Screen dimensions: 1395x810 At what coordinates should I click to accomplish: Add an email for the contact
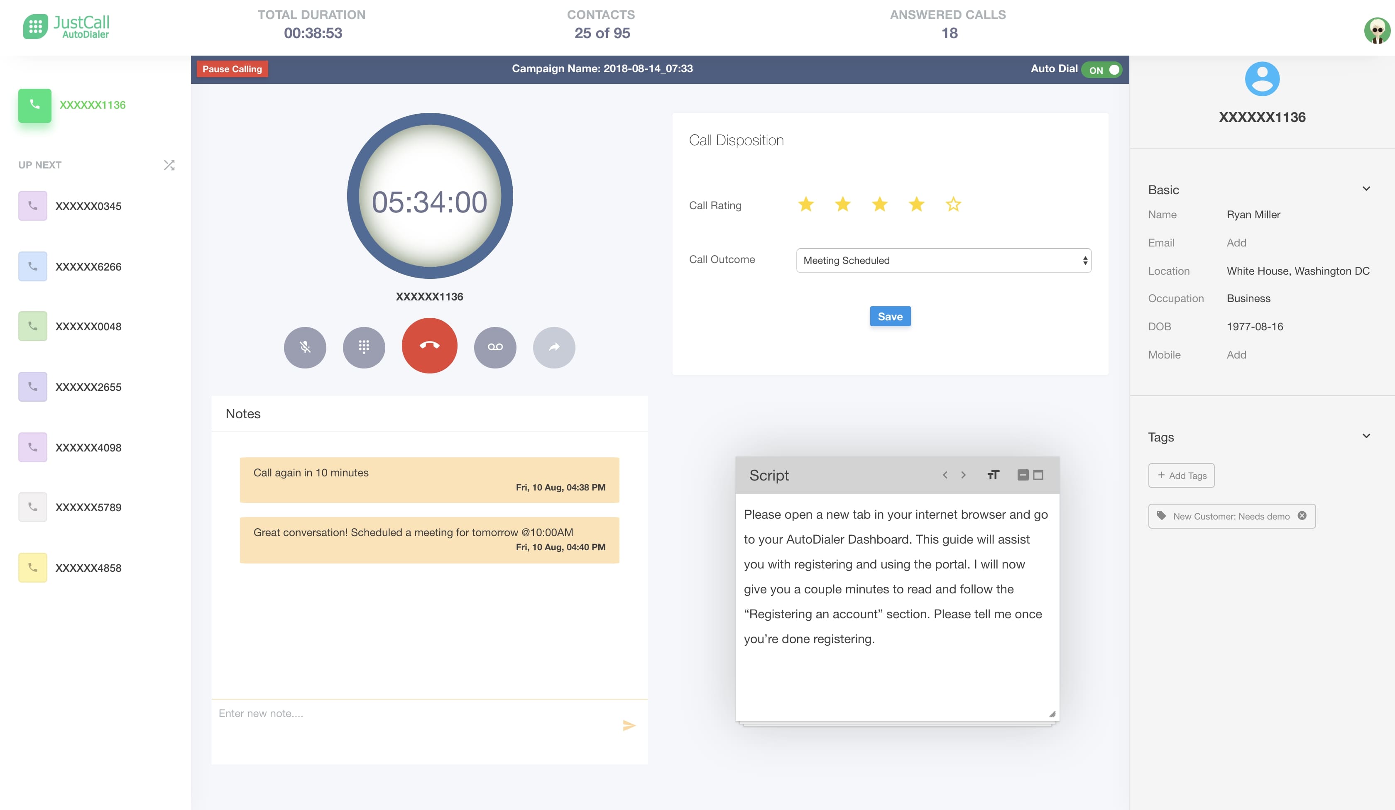(1236, 243)
